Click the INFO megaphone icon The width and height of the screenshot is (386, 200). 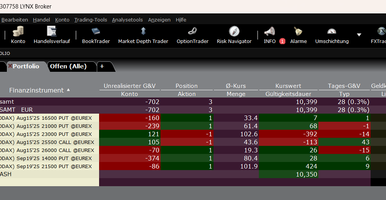click(270, 32)
